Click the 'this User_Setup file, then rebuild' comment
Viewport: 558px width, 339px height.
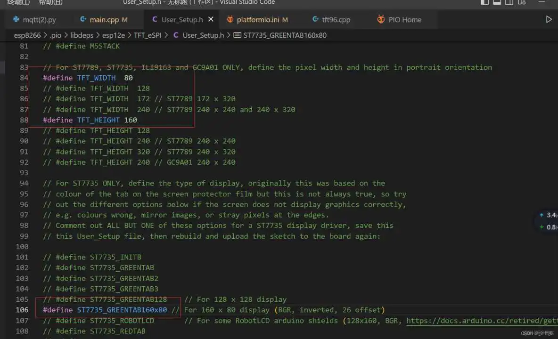click(x=212, y=236)
